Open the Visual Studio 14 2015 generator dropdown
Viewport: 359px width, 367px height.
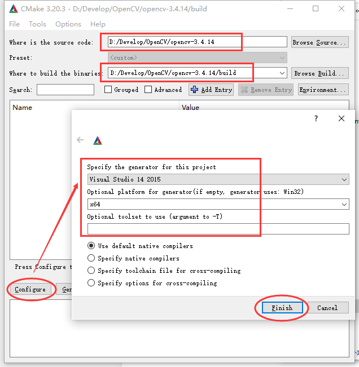pyautogui.click(x=218, y=179)
